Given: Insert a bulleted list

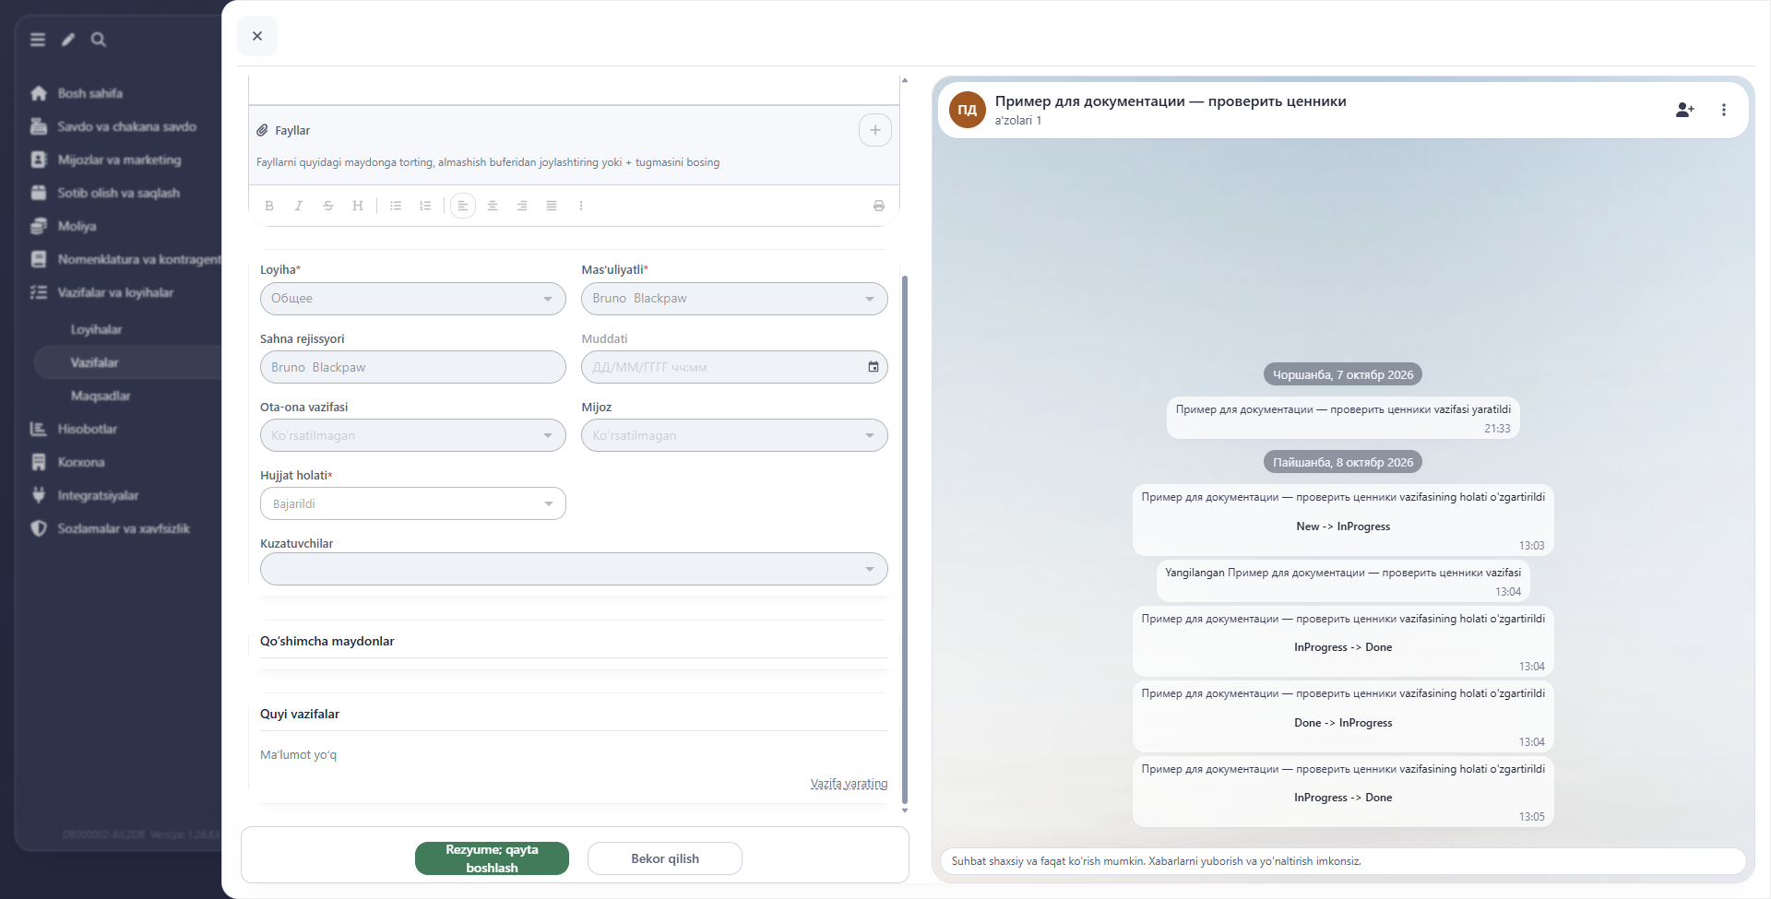Looking at the screenshot, I should coord(396,206).
